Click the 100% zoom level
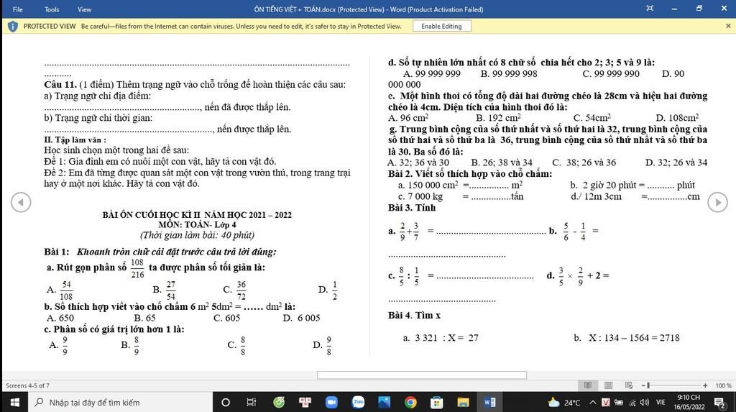Image resolution: width=736 pixels, height=412 pixels. tap(723, 385)
